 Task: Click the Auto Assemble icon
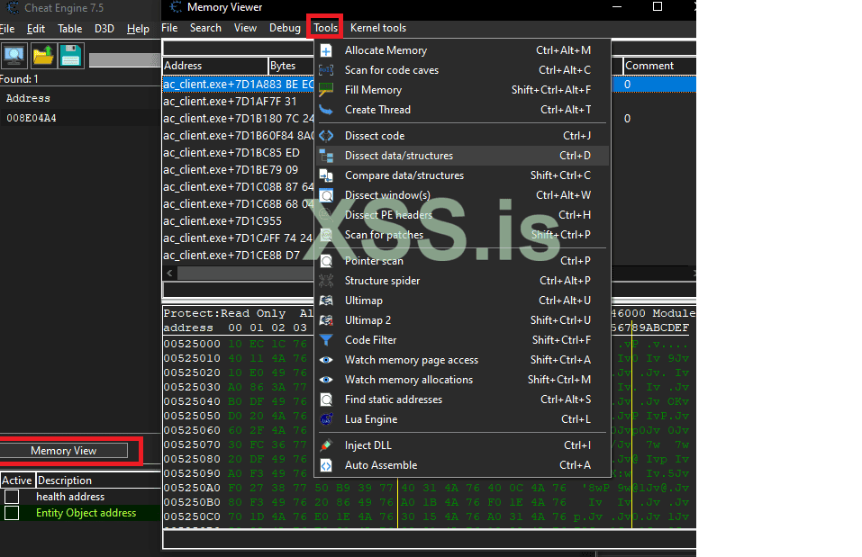[326, 465]
